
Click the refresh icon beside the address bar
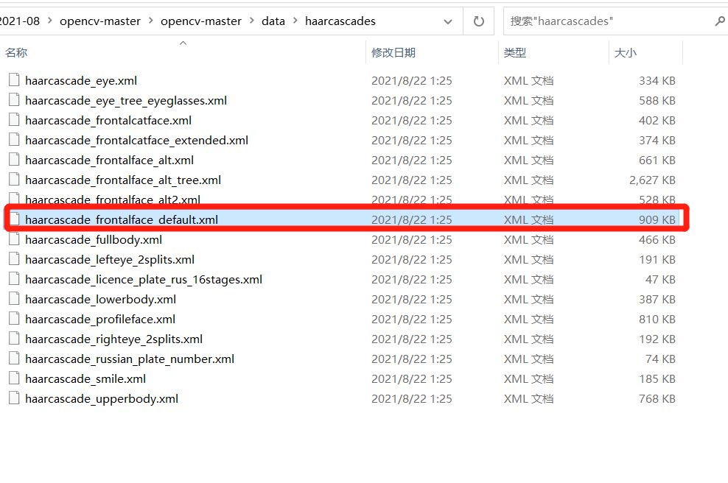479,21
